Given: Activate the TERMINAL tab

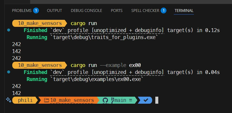Looking at the screenshot, I should pos(184,11).
